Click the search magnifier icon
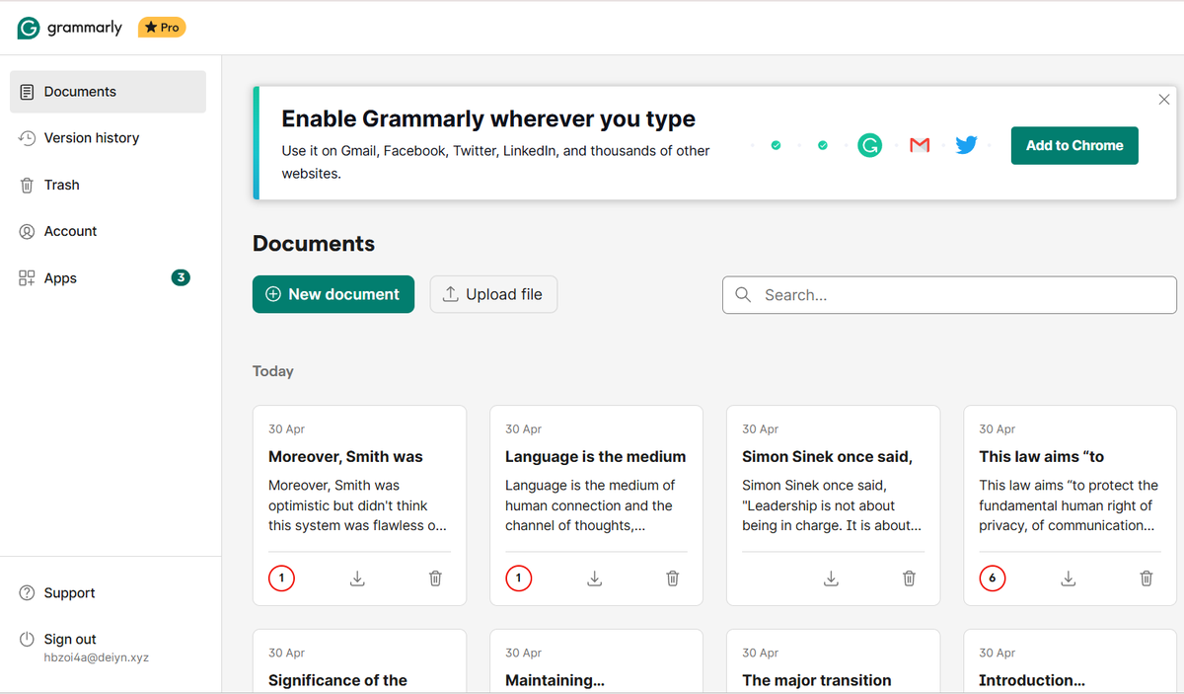This screenshot has width=1184, height=694. tap(744, 295)
